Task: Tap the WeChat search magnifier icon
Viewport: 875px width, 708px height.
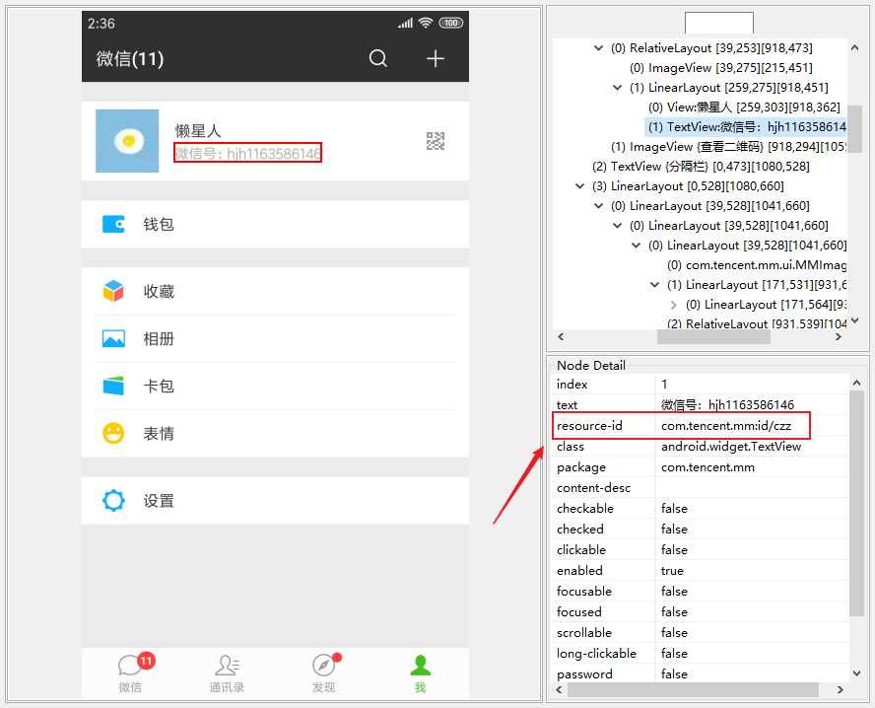Action: click(377, 58)
